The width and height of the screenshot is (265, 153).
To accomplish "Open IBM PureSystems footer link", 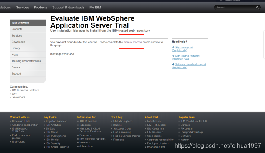I will point(56,136).
